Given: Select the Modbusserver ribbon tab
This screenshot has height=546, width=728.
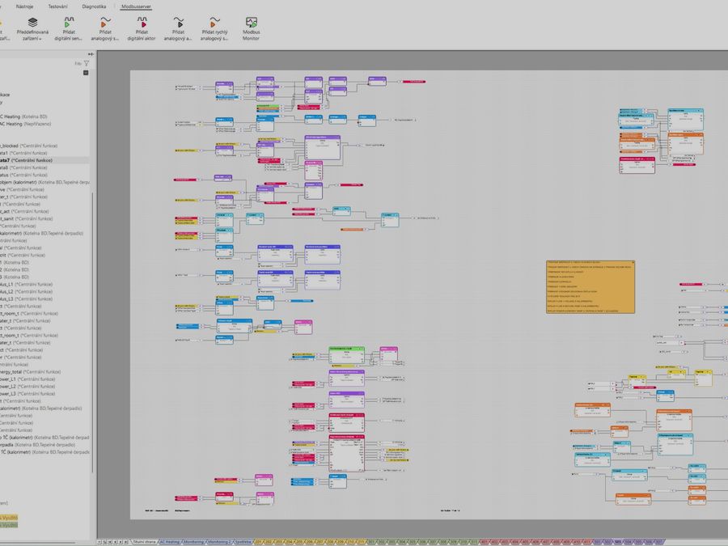Looking at the screenshot, I should click(136, 6).
